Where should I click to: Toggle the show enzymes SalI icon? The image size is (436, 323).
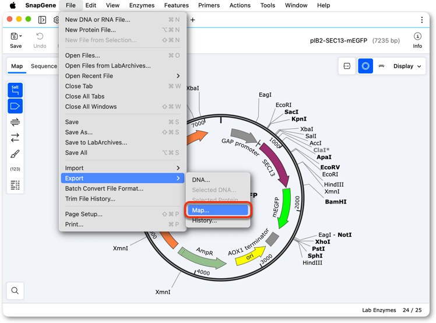[15, 90]
